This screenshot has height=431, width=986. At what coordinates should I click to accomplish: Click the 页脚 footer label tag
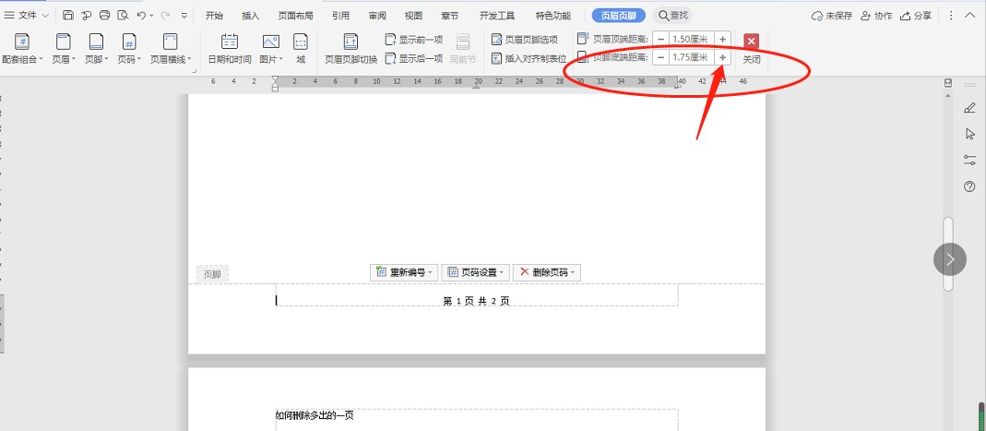(212, 274)
